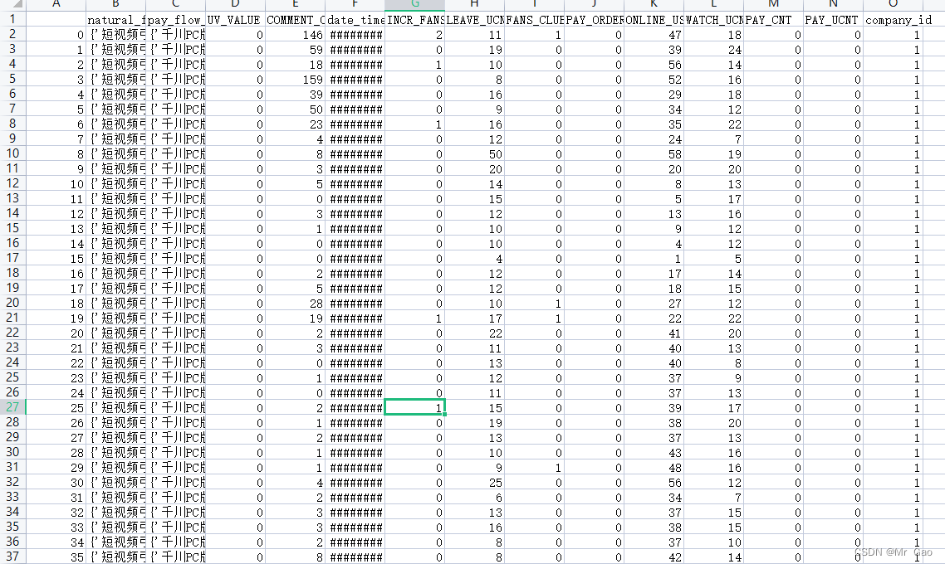Select cell H10 containing 50

tap(475, 154)
